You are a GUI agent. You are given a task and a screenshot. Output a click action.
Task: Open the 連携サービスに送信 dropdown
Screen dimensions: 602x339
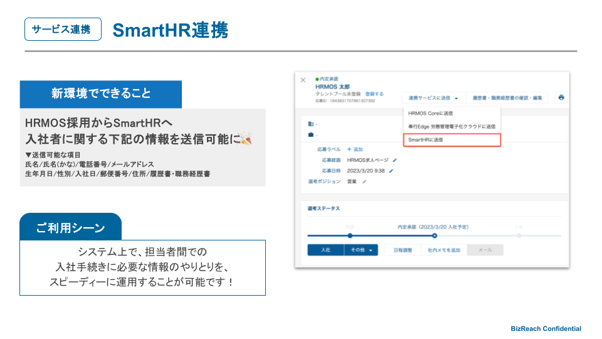pyautogui.click(x=433, y=98)
